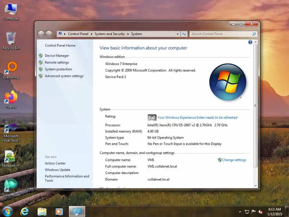This screenshot has width=289, height=217.
Task: Click the Windows 7 Enterprise text
Action: [x=121, y=64]
